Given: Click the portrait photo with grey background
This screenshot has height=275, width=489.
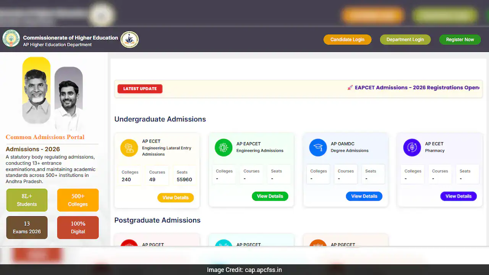Looking at the screenshot, I should [x=69, y=99].
